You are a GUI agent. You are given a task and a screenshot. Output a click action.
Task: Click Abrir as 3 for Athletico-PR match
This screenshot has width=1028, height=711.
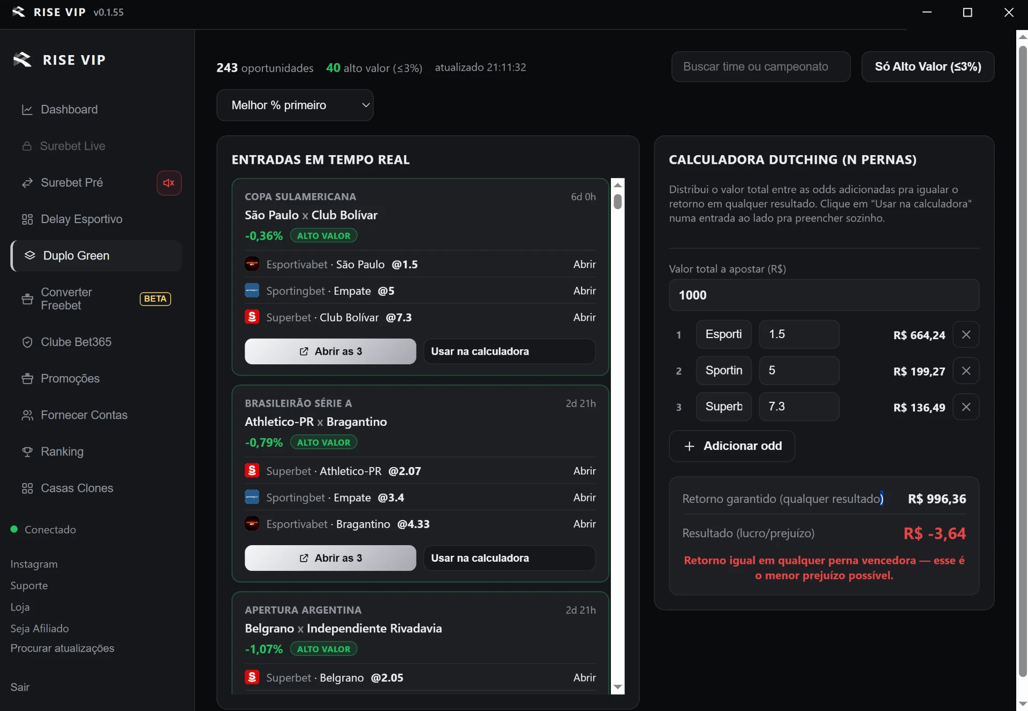coord(330,558)
